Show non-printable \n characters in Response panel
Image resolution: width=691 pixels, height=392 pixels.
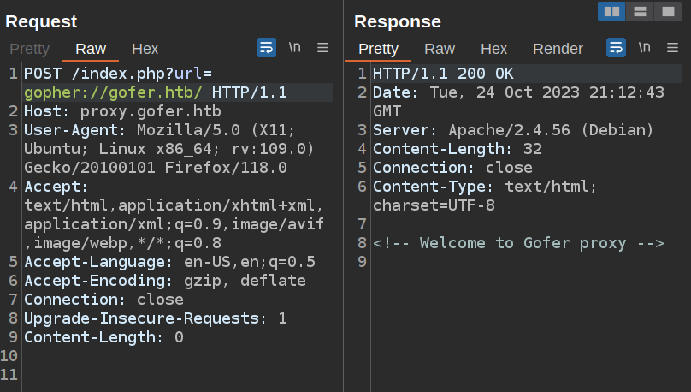pos(644,48)
